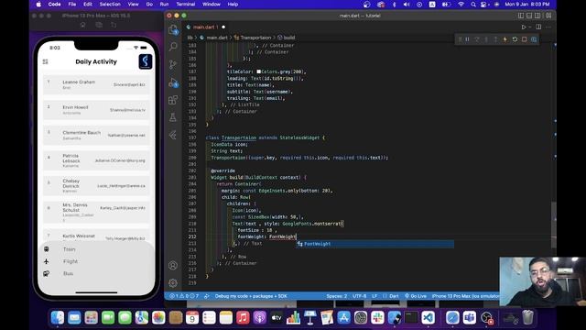Click Go Live in the status bar
The width and height of the screenshot is (586, 330).
[416, 296]
